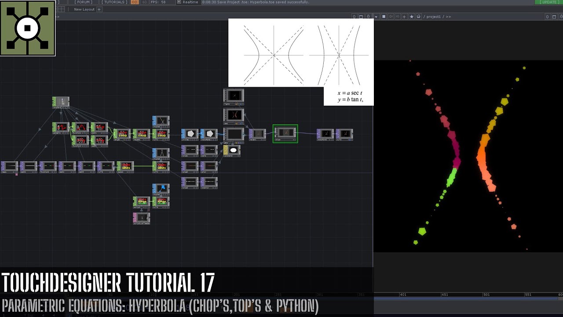Select the transform2 TOP node
The image size is (563, 317).
coord(325,134)
